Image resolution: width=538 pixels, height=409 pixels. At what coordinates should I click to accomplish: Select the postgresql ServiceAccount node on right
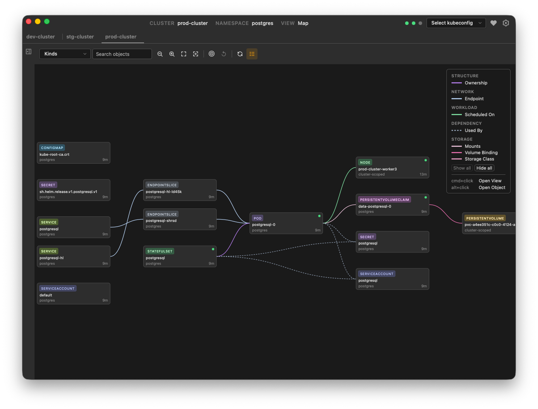tap(392, 279)
